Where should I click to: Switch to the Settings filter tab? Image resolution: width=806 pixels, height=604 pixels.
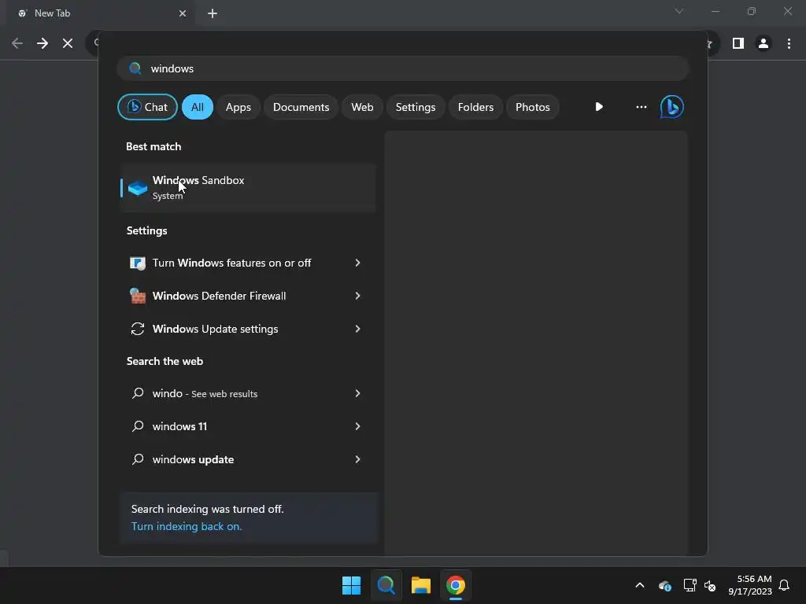(x=416, y=107)
